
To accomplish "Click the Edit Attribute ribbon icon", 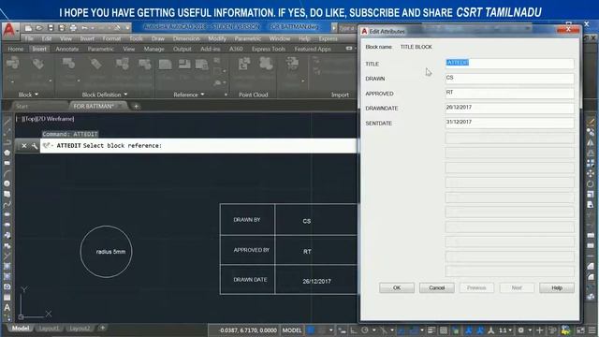I will pyautogui.click(x=37, y=65).
